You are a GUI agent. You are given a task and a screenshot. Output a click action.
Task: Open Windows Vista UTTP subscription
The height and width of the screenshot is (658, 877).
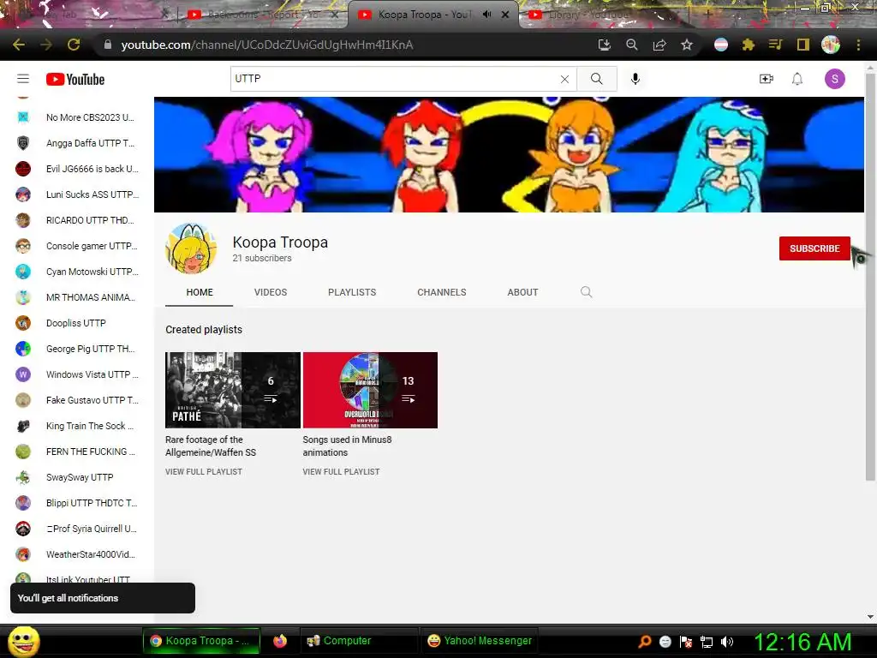[x=76, y=375]
